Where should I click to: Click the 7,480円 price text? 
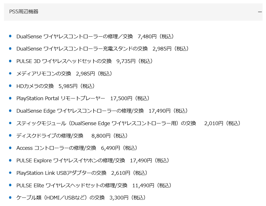tap(147, 36)
